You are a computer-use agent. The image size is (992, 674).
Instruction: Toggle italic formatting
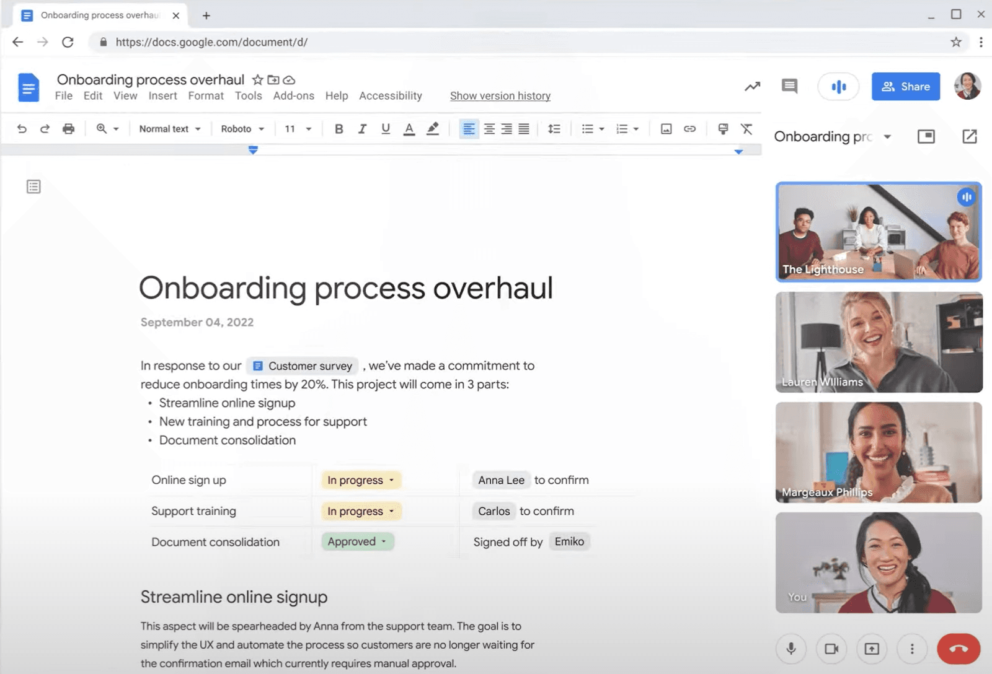pyautogui.click(x=362, y=129)
